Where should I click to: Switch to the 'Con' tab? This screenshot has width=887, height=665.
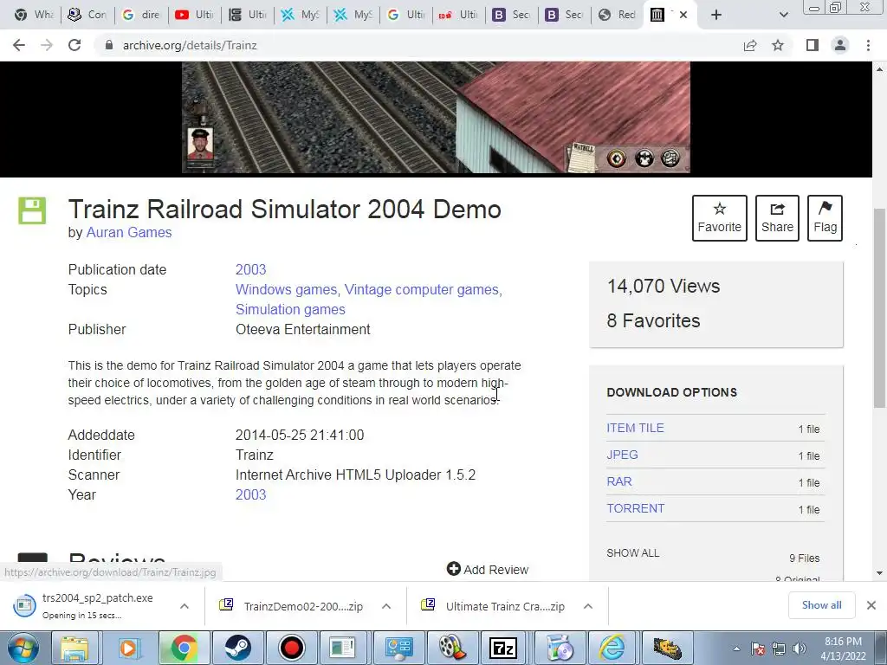point(87,15)
